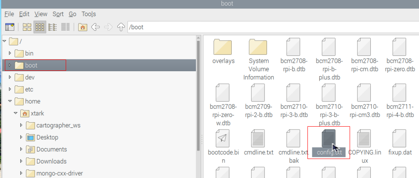This screenshot has width=419, height=178.
Task: Select COPYING.linux file
Action: coord(364,147)
